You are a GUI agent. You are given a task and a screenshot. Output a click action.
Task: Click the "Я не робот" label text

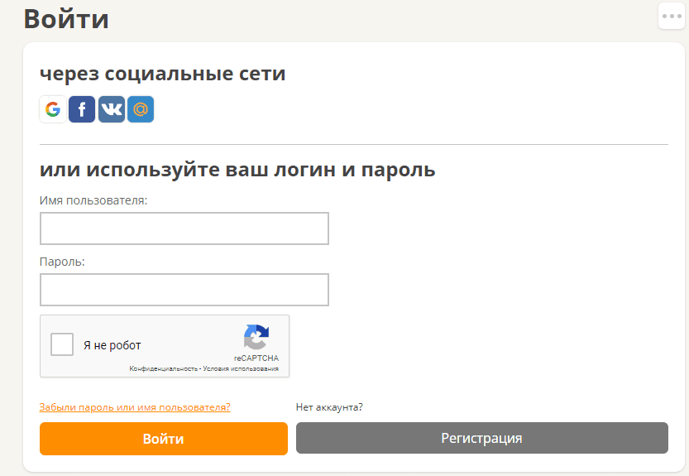(112, 345)
